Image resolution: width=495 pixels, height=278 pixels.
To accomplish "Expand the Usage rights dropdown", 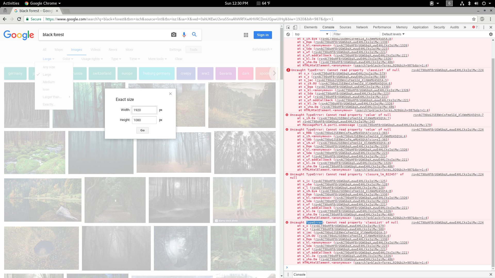I will click(x=92, y=59).
